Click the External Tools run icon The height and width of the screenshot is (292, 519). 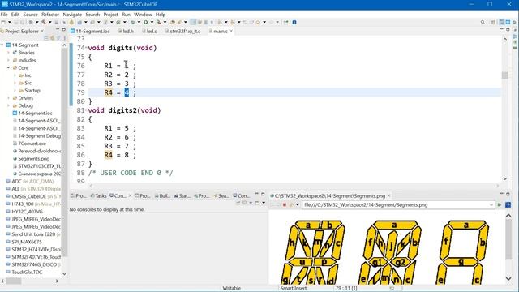pyautogui.click(x=158, y=22)
